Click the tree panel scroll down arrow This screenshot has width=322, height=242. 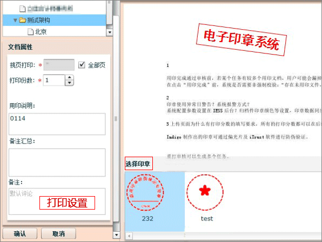[110, 32]
